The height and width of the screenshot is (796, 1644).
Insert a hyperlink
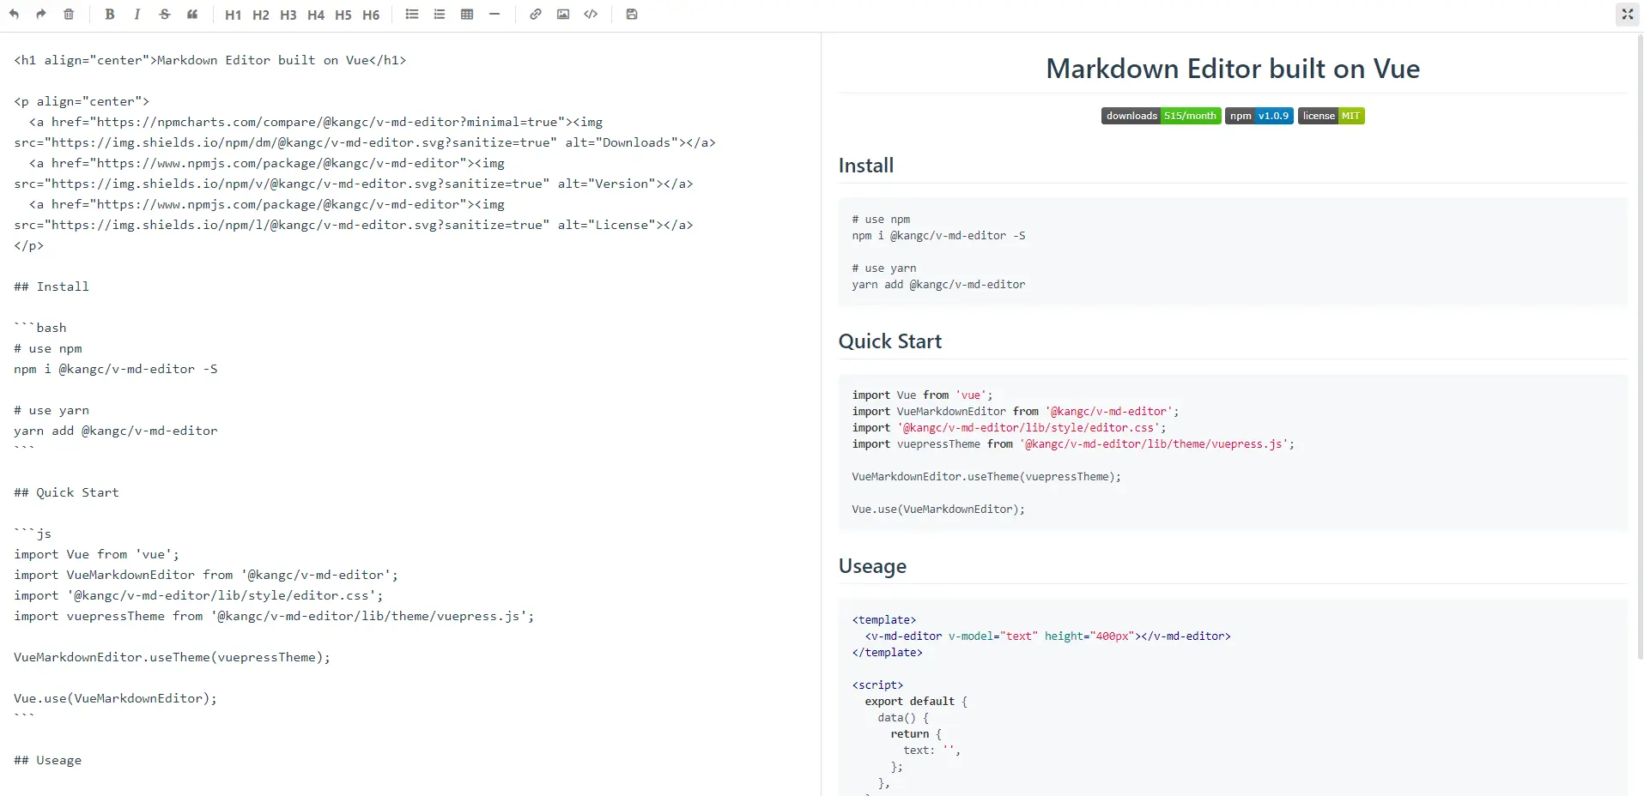pyautogui.click(x=536, y=15)
